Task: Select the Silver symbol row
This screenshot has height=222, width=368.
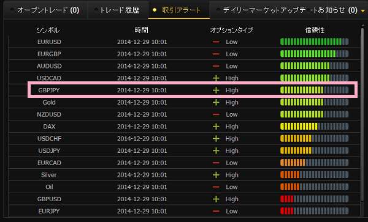Action: pos(184,175)
